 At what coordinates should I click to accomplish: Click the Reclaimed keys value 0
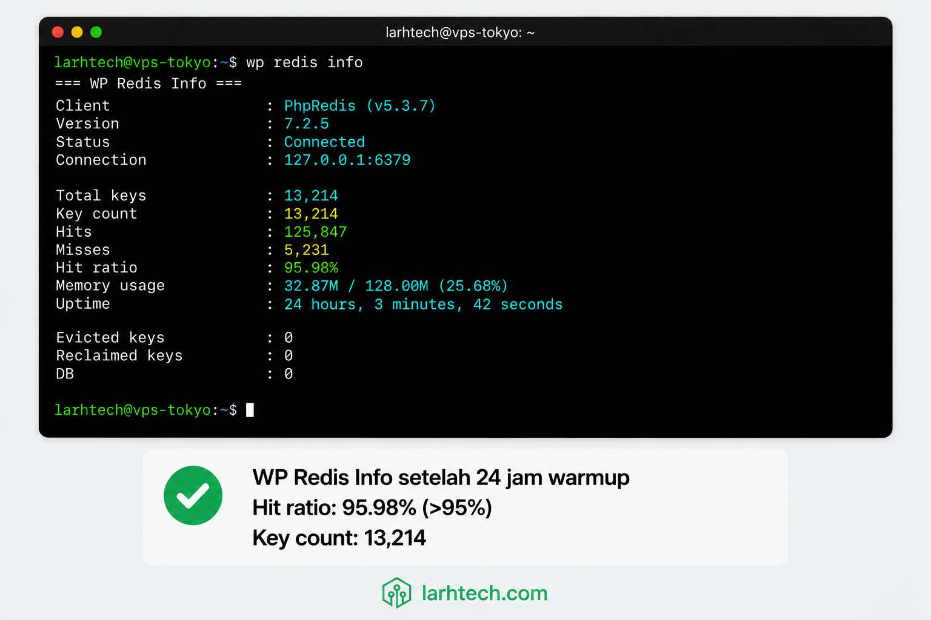(x=289, y=355)
